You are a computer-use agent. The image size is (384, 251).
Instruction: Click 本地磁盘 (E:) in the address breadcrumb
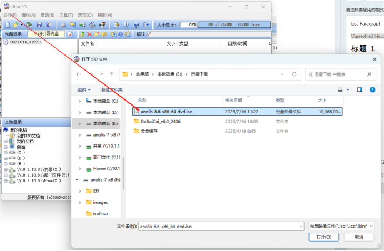169,74
